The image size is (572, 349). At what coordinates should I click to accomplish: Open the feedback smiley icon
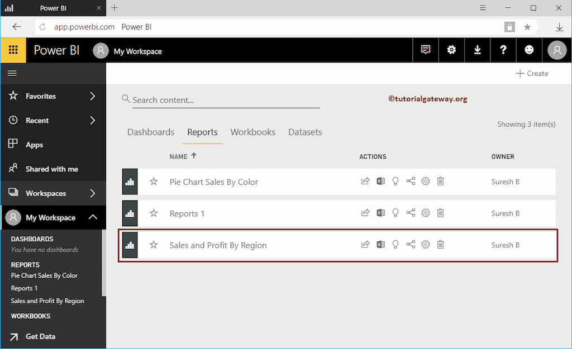coord(529,50)
